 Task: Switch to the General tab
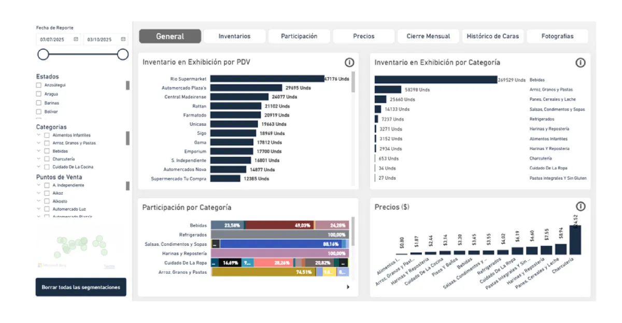(170, 36)
